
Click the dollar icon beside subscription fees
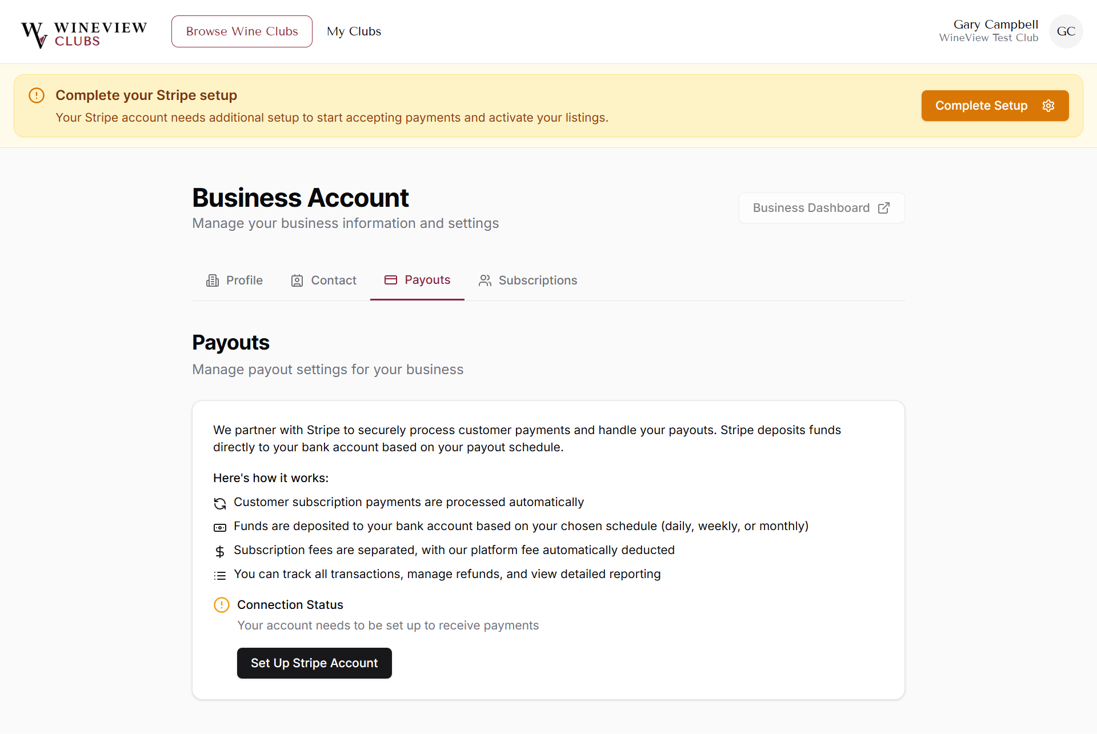[220, 551]
